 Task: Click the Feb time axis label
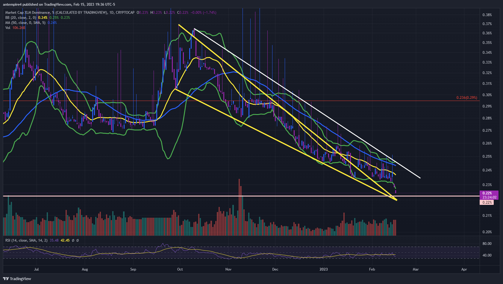[x=372, y=269]
